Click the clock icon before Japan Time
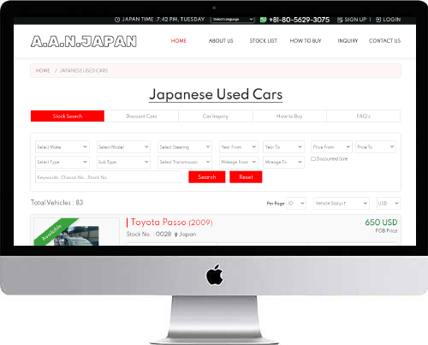 tap(117, 20)
